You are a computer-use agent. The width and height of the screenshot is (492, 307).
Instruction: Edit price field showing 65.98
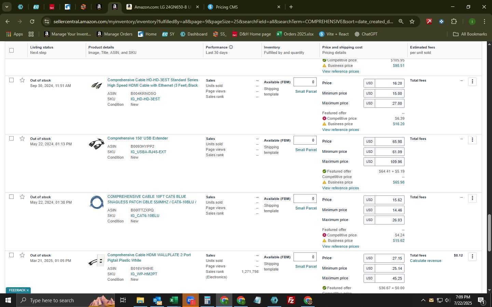(390, 142)
